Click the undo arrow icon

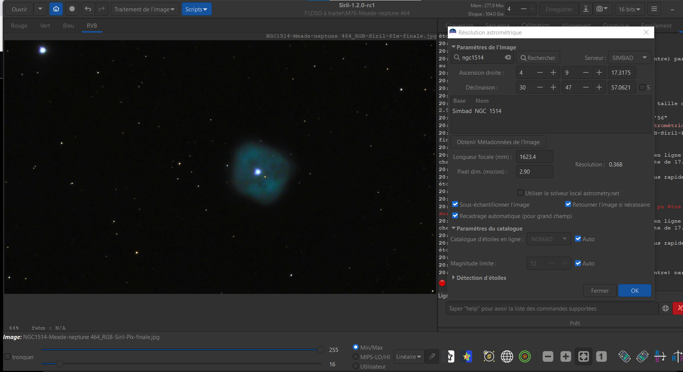[88, 9]
